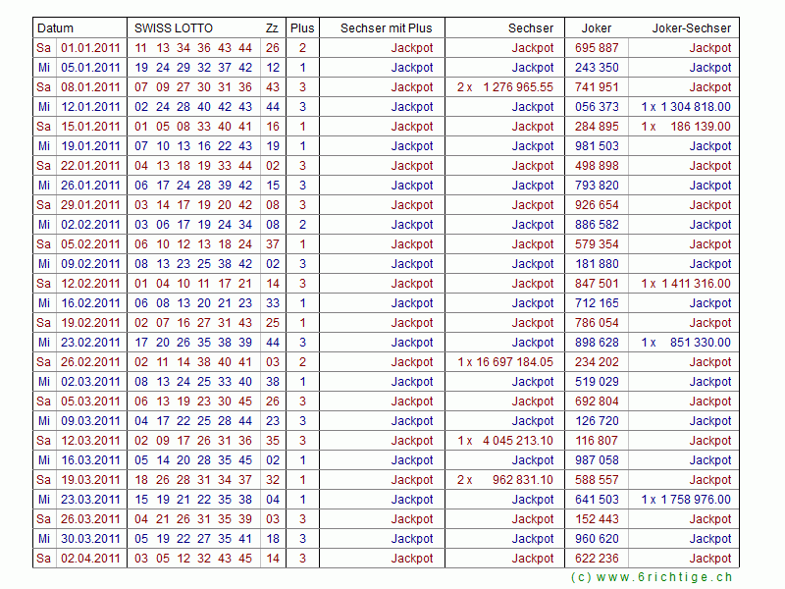
Task: Select the date 26.02.2011
Action: (x=90, y=362)
